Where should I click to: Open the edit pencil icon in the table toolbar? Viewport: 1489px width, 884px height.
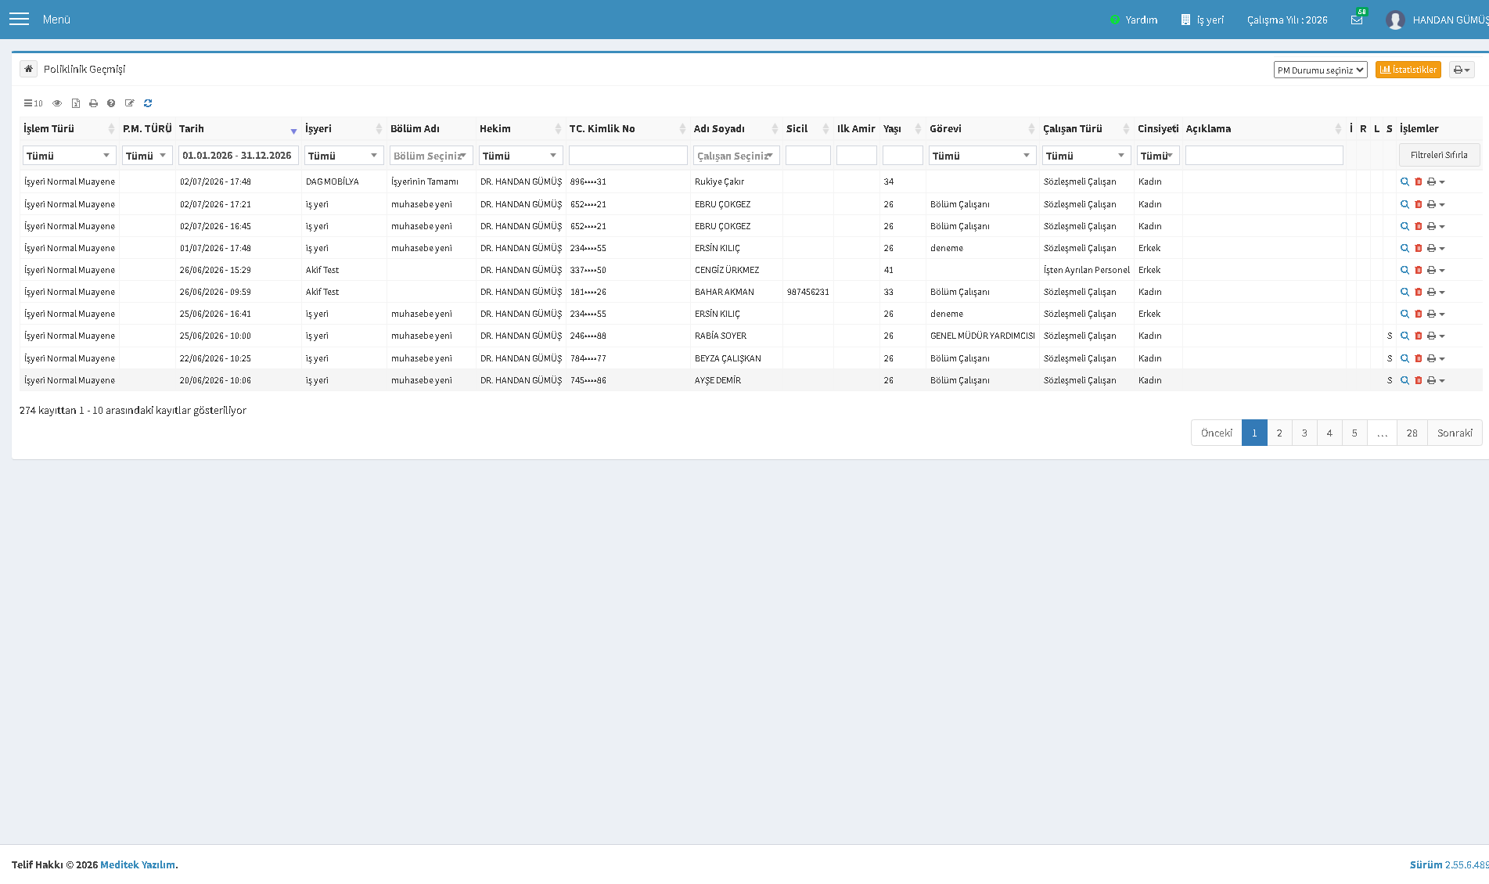click(130, 103)
